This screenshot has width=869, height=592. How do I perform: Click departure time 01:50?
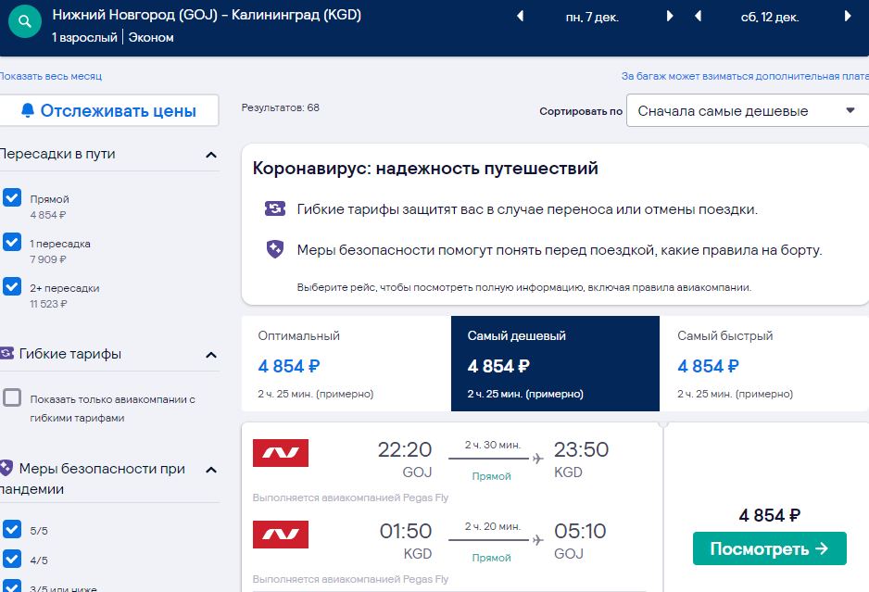point(405,531)
